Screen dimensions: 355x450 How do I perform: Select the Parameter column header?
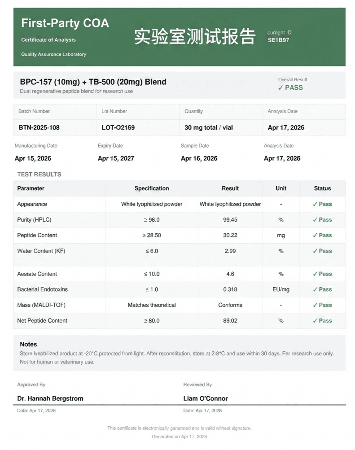pos(31,188)
